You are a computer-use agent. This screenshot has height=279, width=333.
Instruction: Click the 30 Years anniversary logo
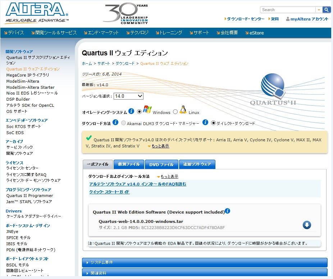126,13
